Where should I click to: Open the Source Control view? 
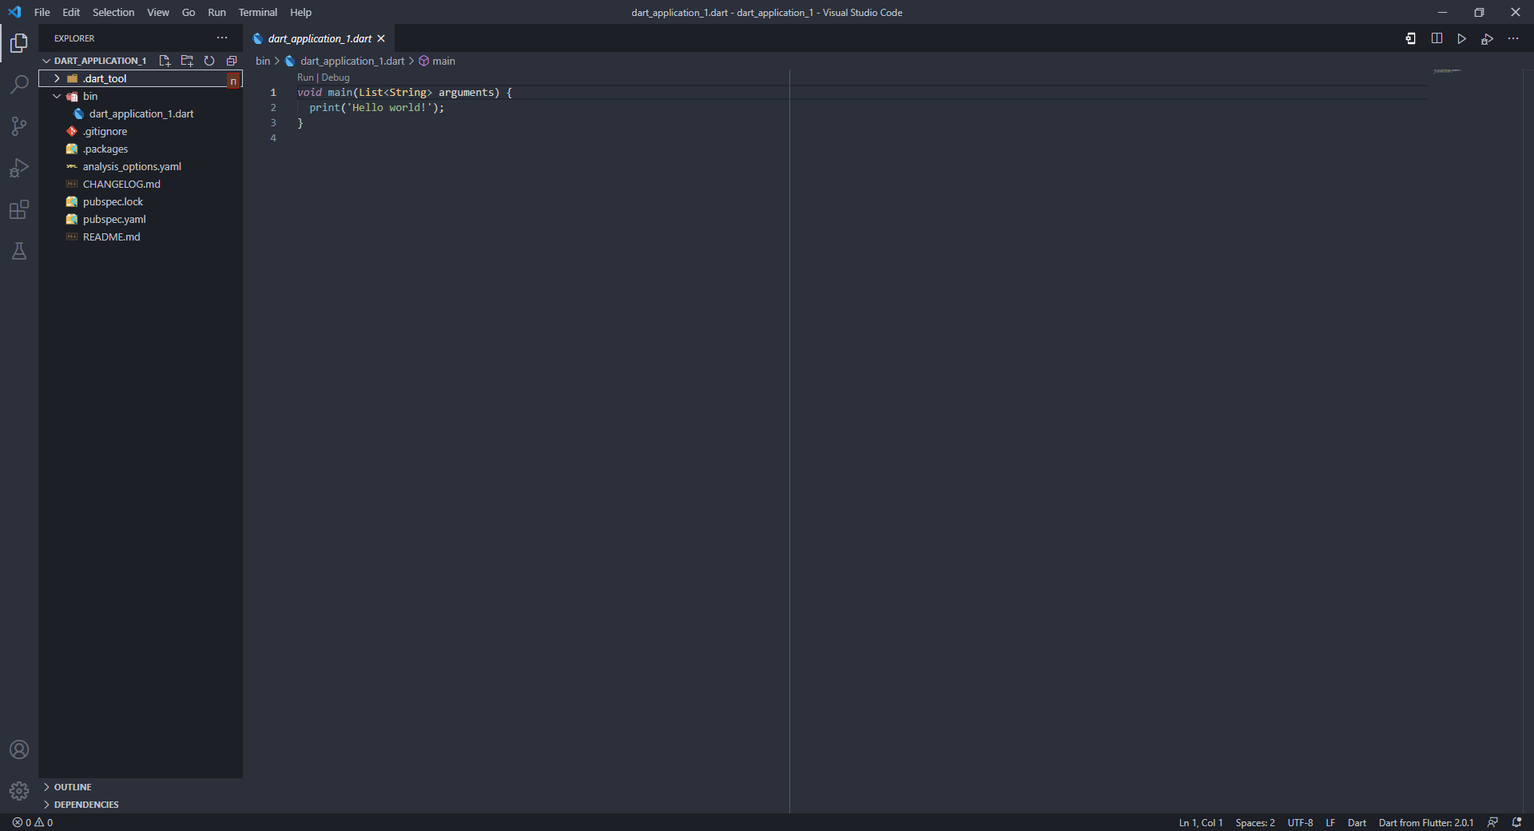[19, 126]
